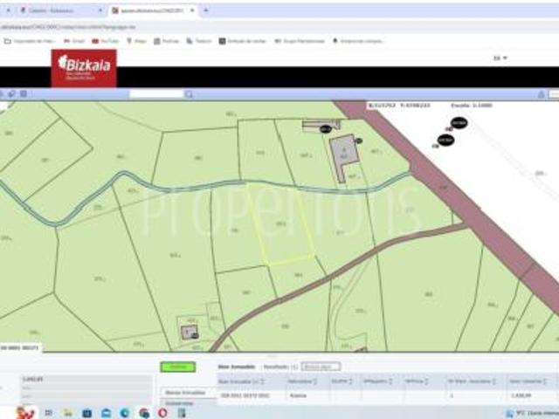Image resolution: width=559 pixels, height=419 pixels.
Task: Click the small grey building at the map bottom
Action: click(x=188, y=332)
